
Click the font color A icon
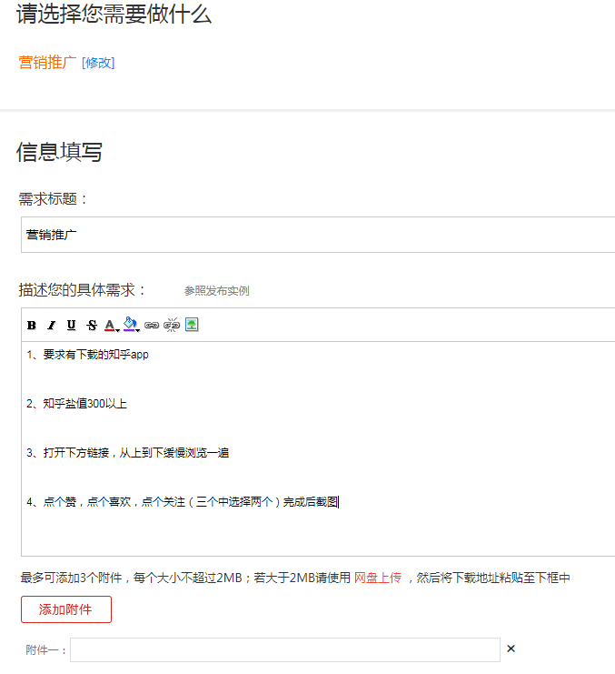pyautogui.click(x=109, y=325)
